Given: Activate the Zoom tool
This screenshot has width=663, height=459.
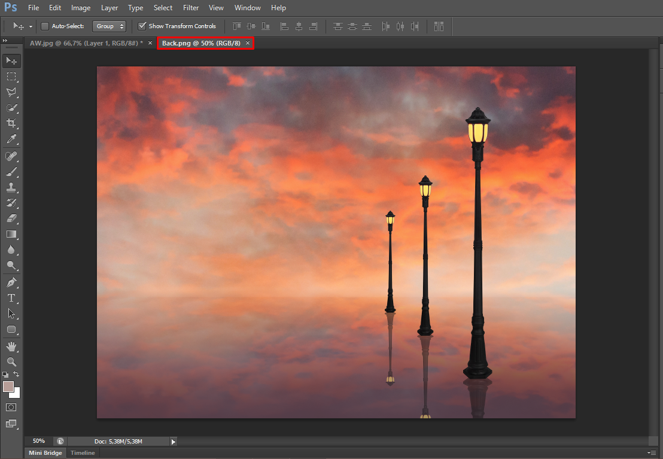Looking at the screenshot, I should point(11,362).
